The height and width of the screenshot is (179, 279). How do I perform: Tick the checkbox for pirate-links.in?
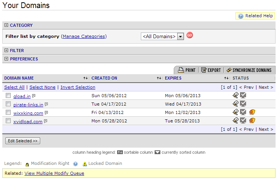tap(8, 104)
